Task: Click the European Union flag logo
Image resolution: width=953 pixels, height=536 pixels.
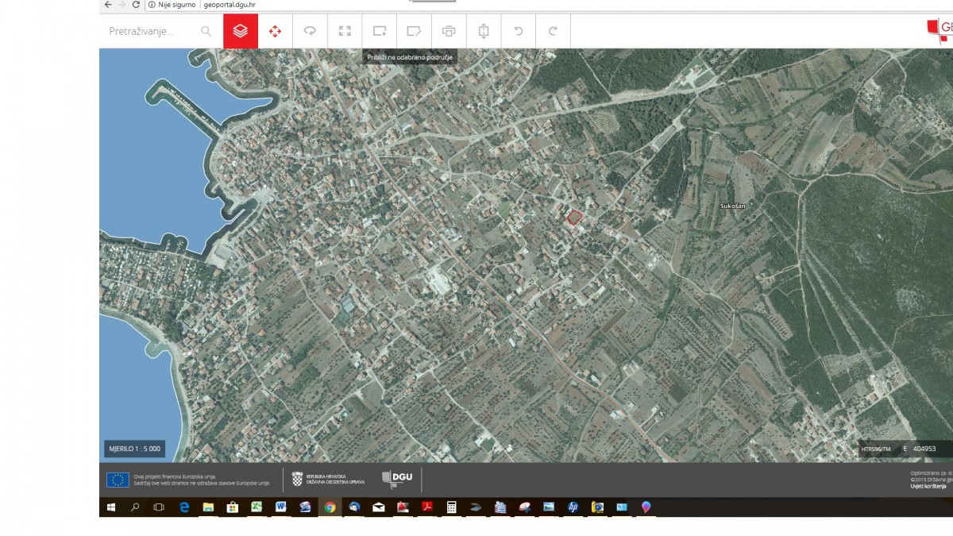Action: [x=118, y=480]
